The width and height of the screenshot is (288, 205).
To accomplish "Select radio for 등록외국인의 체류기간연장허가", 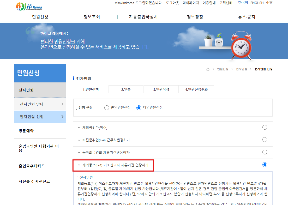I will [265, 152].
